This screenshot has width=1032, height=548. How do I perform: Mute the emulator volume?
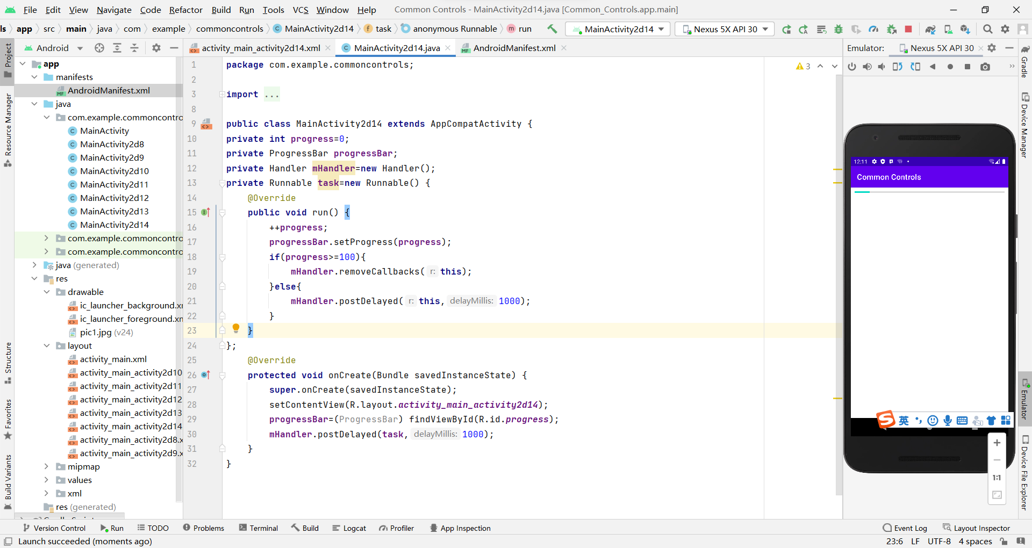point(881,67)
